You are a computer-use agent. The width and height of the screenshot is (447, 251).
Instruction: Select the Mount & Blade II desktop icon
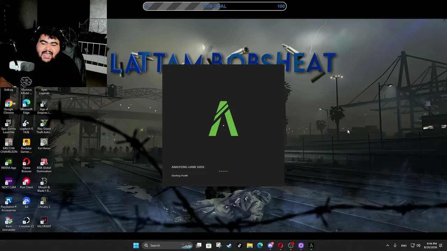click(x=44, y=185)
